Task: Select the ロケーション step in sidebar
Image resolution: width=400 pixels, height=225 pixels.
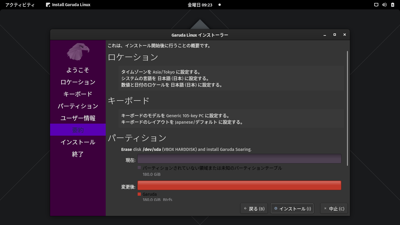Action: pos(78,82)
